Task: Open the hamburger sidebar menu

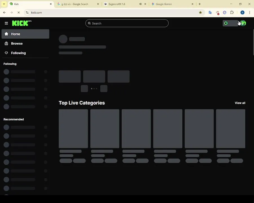Action: click(x=6, y=23)
